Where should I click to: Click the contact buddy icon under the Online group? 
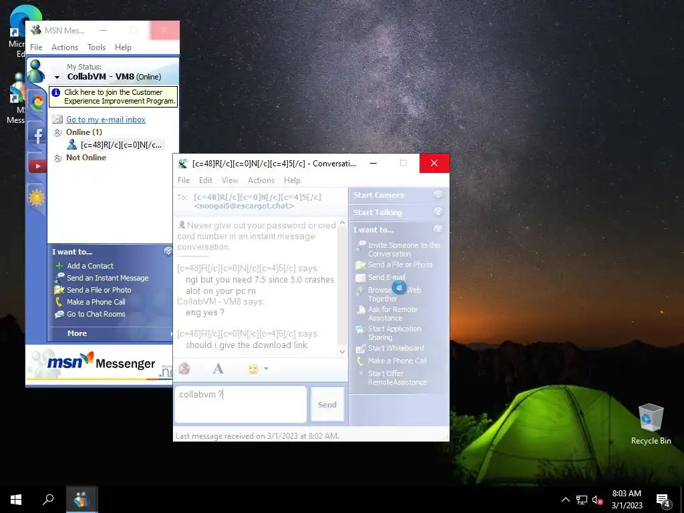(72, 144)
